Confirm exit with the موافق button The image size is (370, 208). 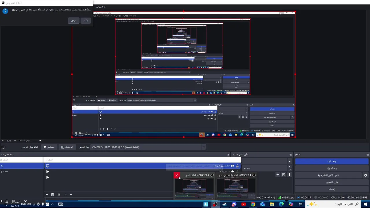tap(74, 21)
